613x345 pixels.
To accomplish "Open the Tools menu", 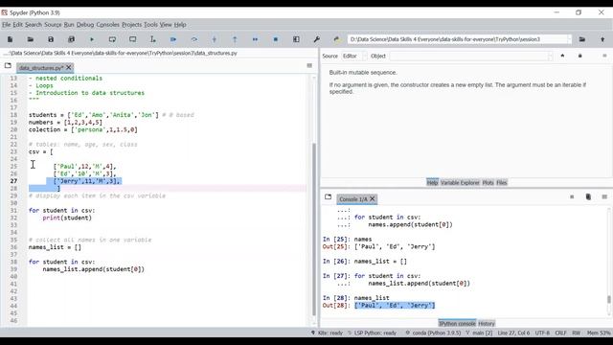I will tap(150, 25).
